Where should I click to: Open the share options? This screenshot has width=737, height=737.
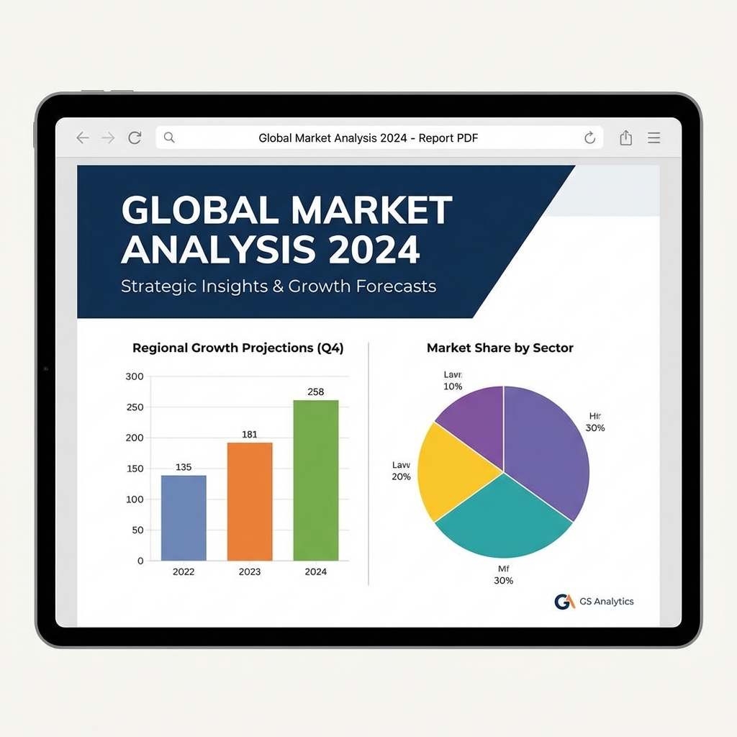pos(625,137)
